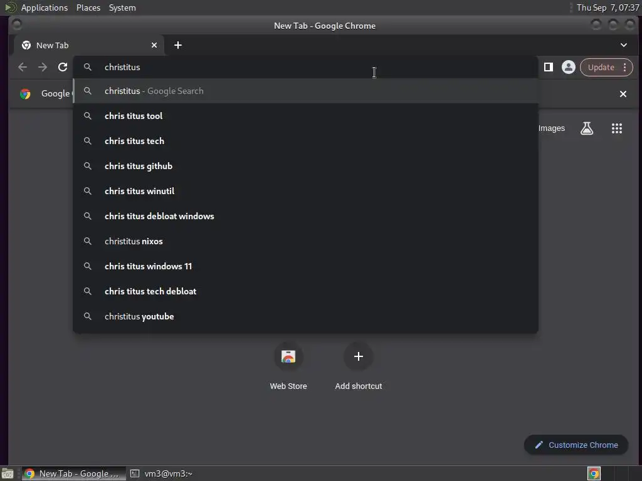Switch to New Tab - Google Chrome taskbar item
The width and height of the screenshot is (642, 481).
(74, 473)
